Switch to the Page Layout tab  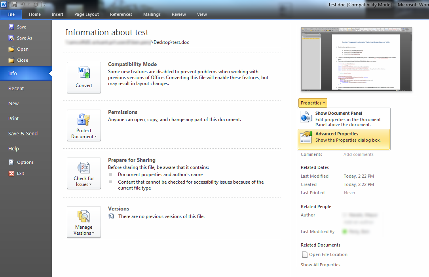click(x=86, y=14)
